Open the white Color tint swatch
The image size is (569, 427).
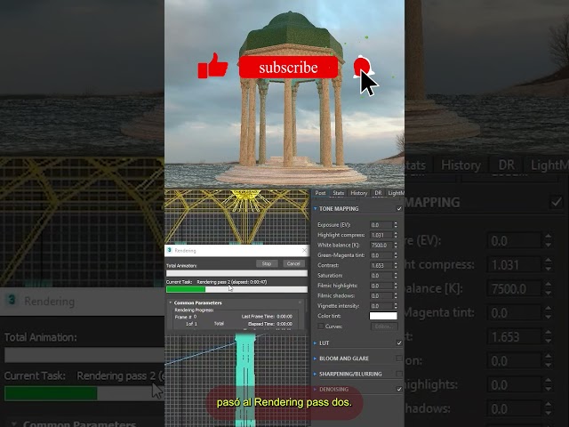[383, 316]
